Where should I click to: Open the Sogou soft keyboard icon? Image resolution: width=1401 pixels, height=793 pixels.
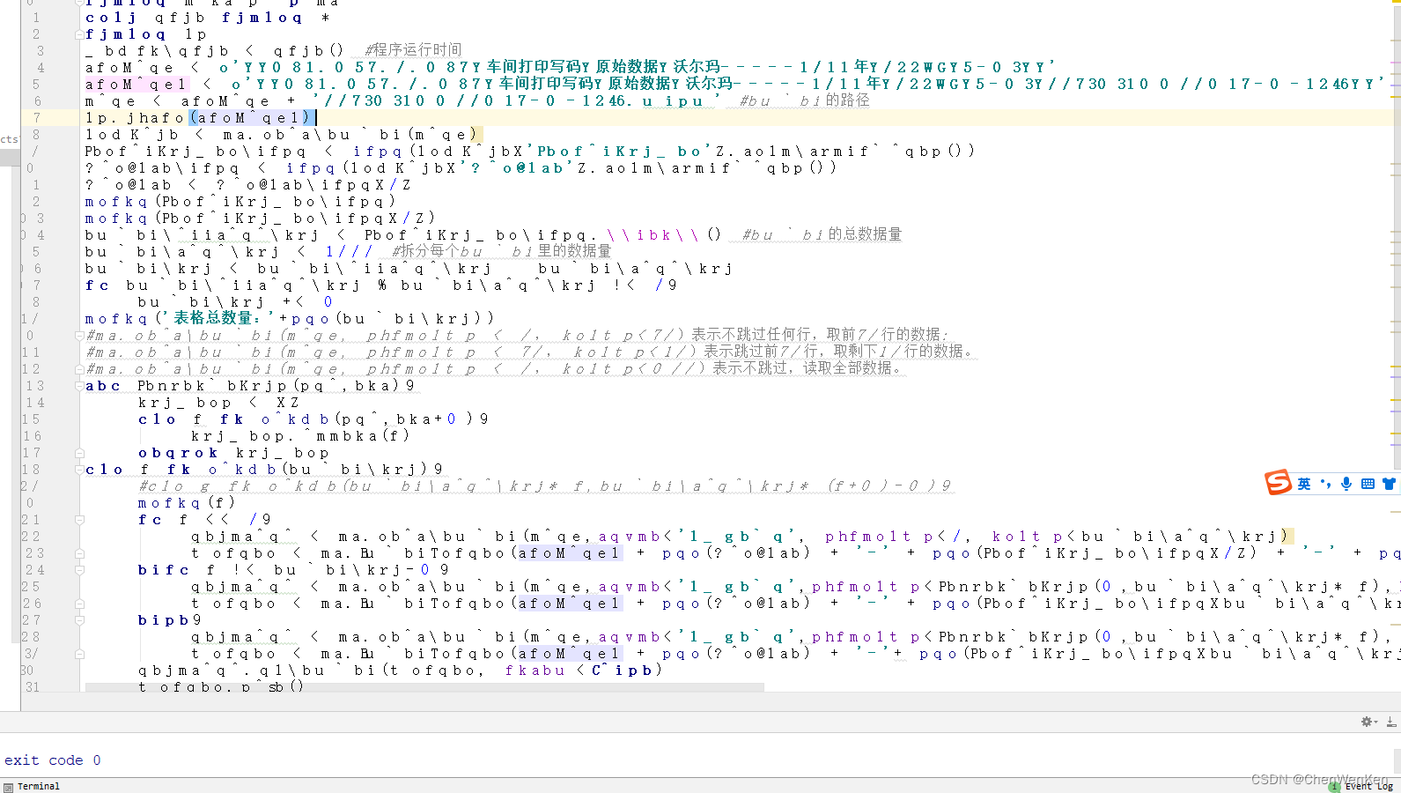click(1368, 484)
